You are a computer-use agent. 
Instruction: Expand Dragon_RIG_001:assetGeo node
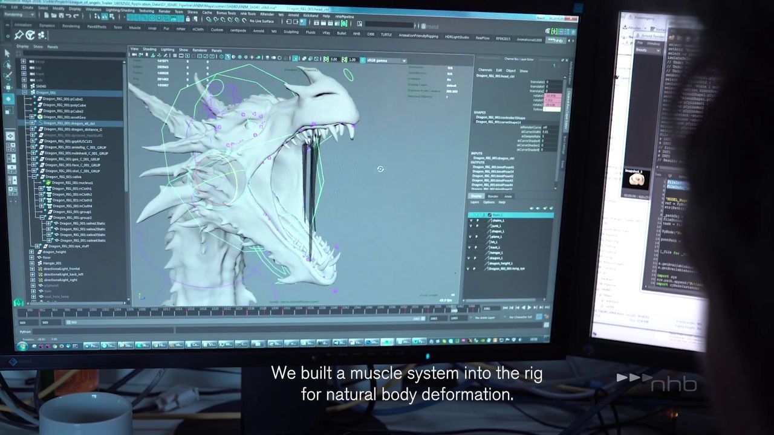(32, 117)
